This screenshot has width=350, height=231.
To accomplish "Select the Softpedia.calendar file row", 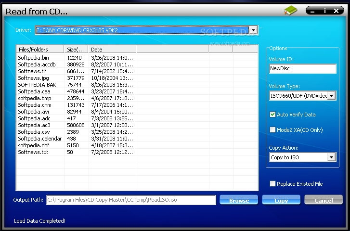I will 137,139.
